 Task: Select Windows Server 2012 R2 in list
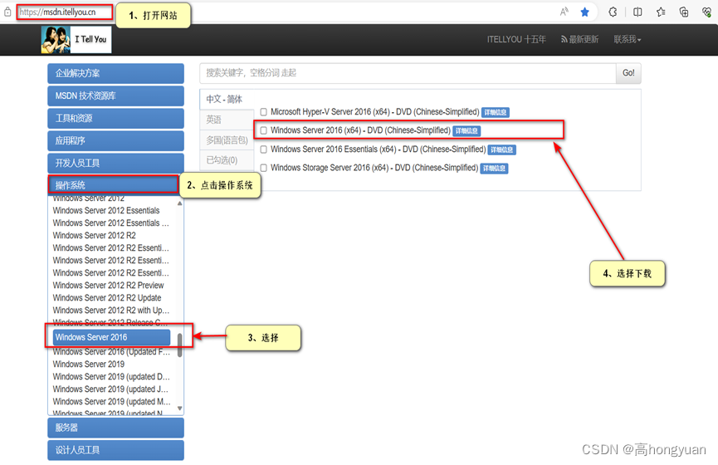point(95,235)
